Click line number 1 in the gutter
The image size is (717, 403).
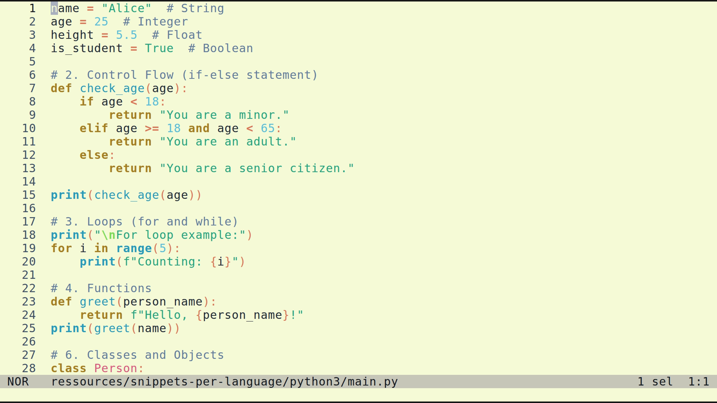[32, 8]
